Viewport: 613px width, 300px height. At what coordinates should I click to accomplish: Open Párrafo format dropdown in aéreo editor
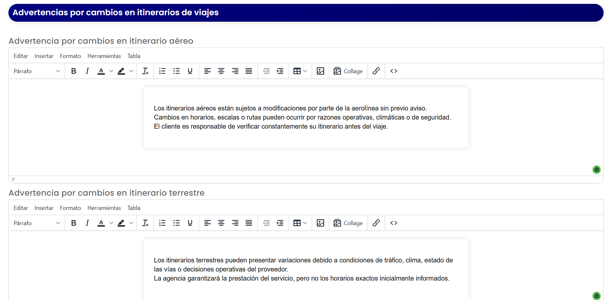pyautogui.click(x=37, y=71)
